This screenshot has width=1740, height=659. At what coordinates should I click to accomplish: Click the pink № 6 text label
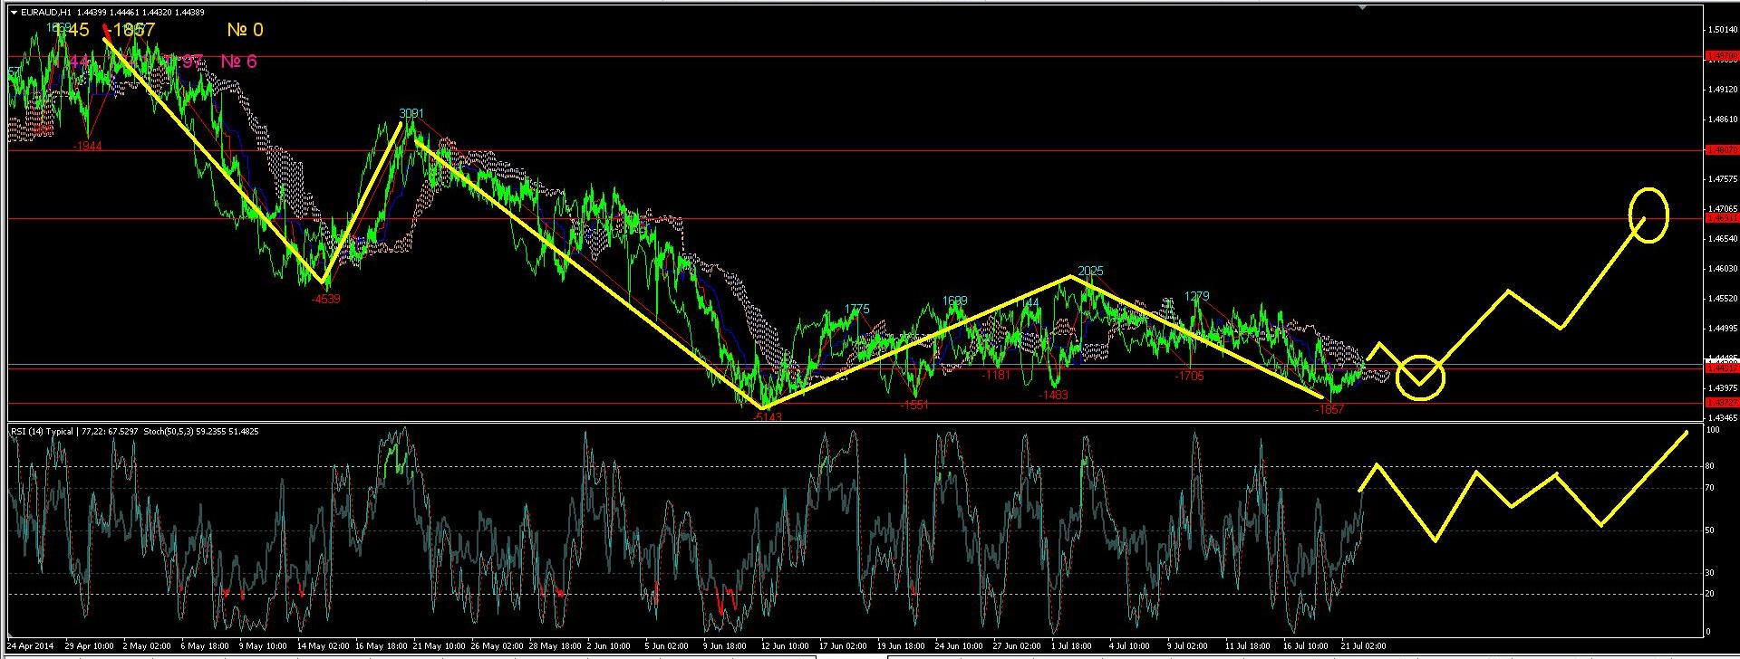pyautogui.click(x=238, y=62)
